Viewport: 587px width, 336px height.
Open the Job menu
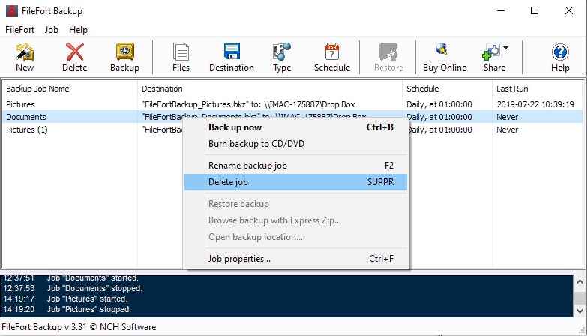click(51, 30)
